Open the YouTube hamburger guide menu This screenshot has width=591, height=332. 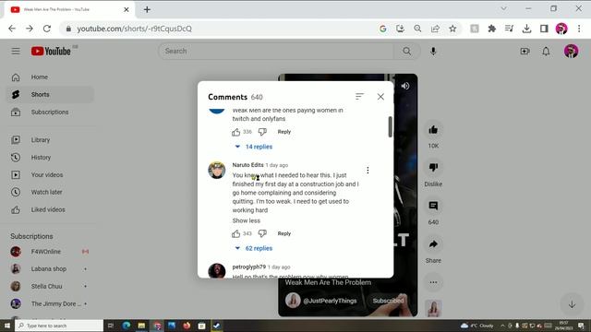tap(16, 51)
